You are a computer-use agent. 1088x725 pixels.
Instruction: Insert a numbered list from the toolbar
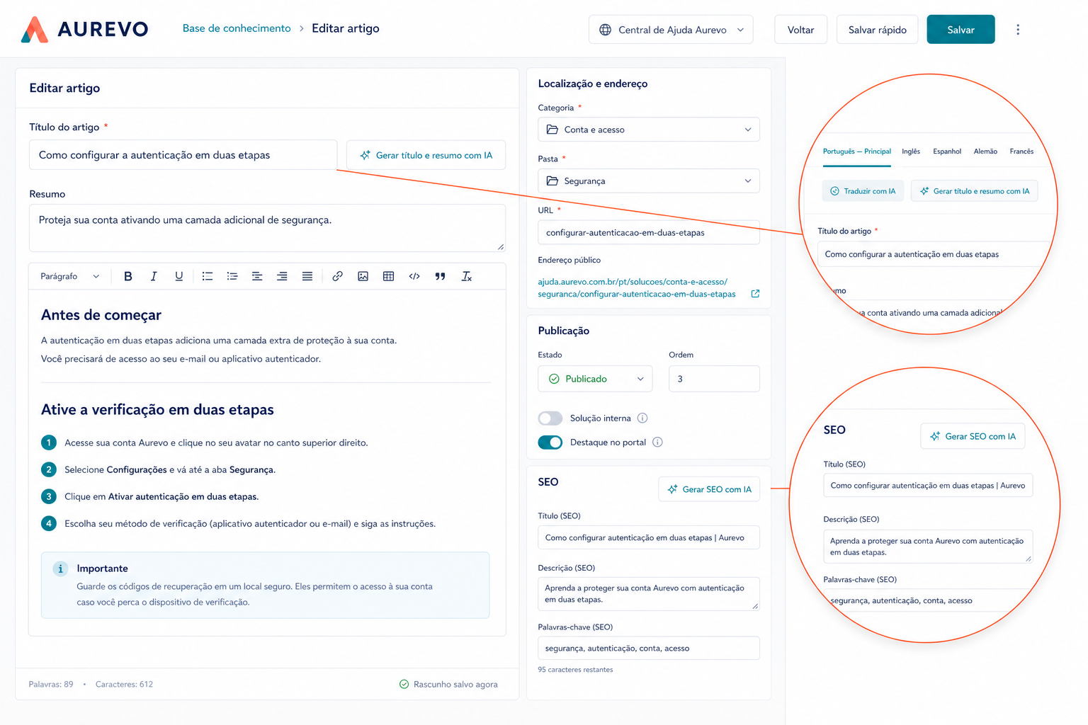coord(232,276)
